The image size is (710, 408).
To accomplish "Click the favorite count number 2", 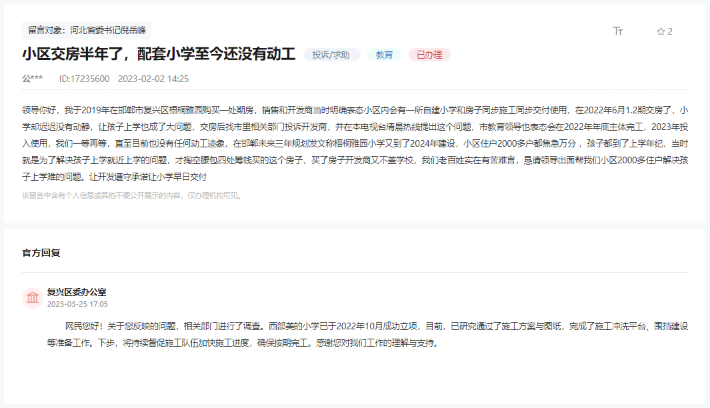I will [670, 31].
